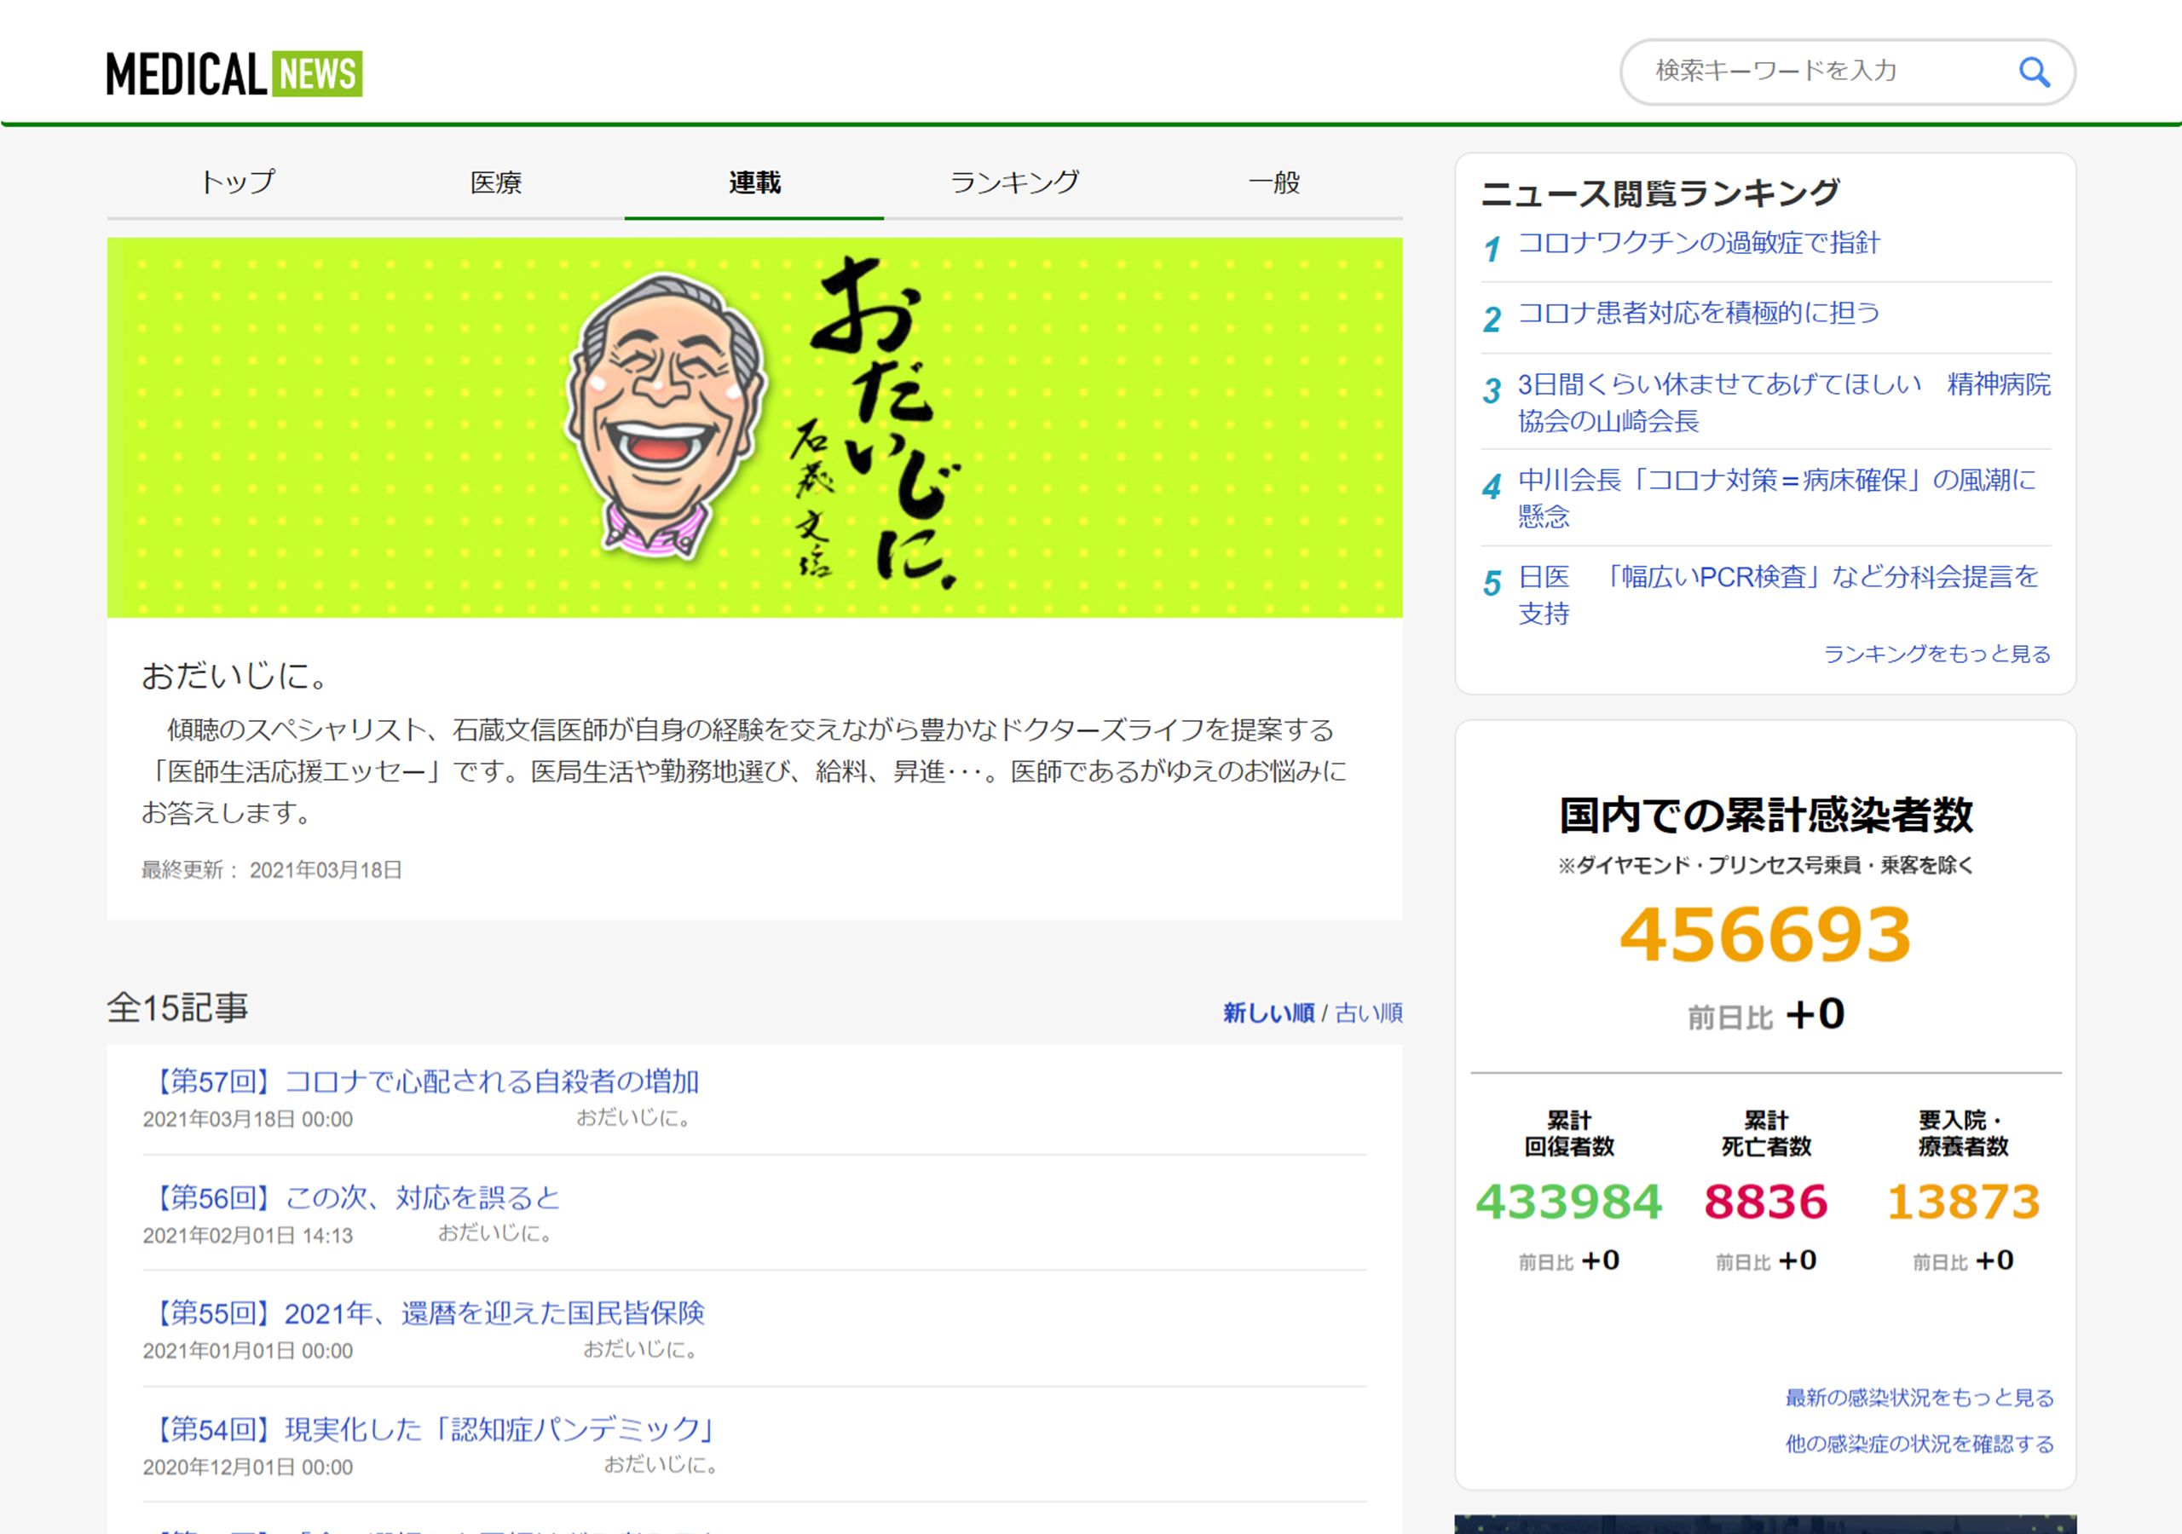Open ranking item 中川会長「コロナ対策＝病床確保」
This screenshot has height=1534, width=2182.
(x=1777, y=498)
